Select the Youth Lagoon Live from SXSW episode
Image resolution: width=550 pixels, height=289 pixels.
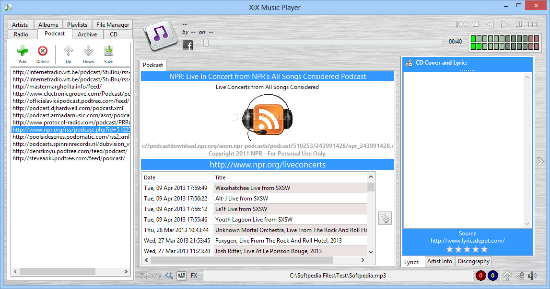click(x=254, y=219)
